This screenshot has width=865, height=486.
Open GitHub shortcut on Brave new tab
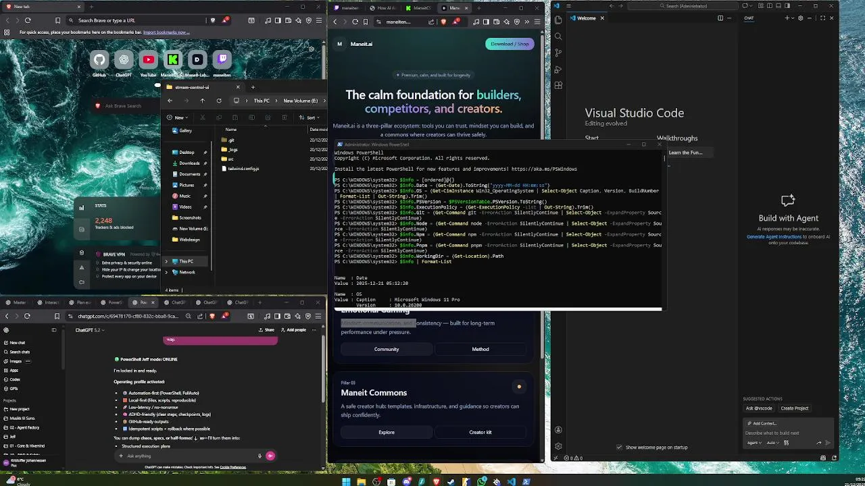[x=99, y=59]
